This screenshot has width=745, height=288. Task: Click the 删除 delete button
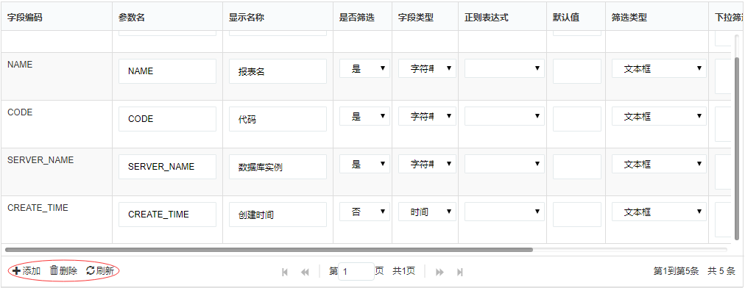[x=63, y=271]
